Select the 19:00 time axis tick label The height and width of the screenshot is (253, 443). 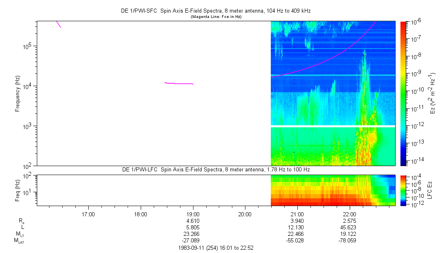pos(193,214)
